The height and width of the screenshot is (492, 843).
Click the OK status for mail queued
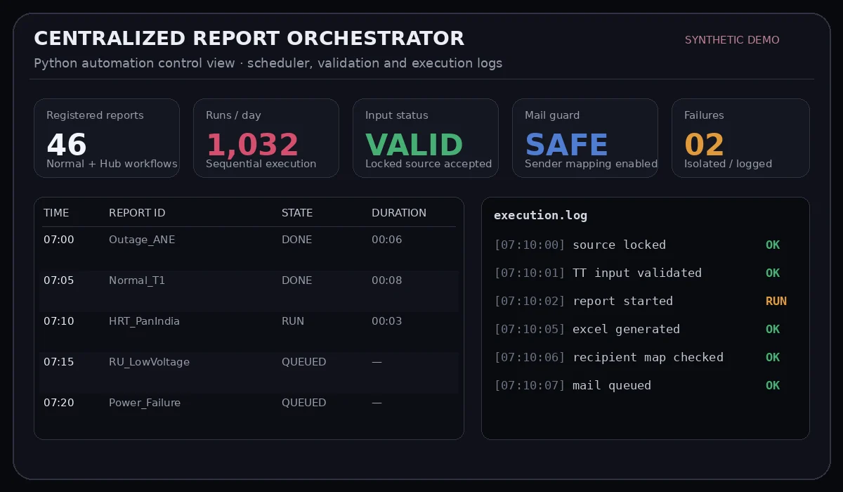pos(773,386)
